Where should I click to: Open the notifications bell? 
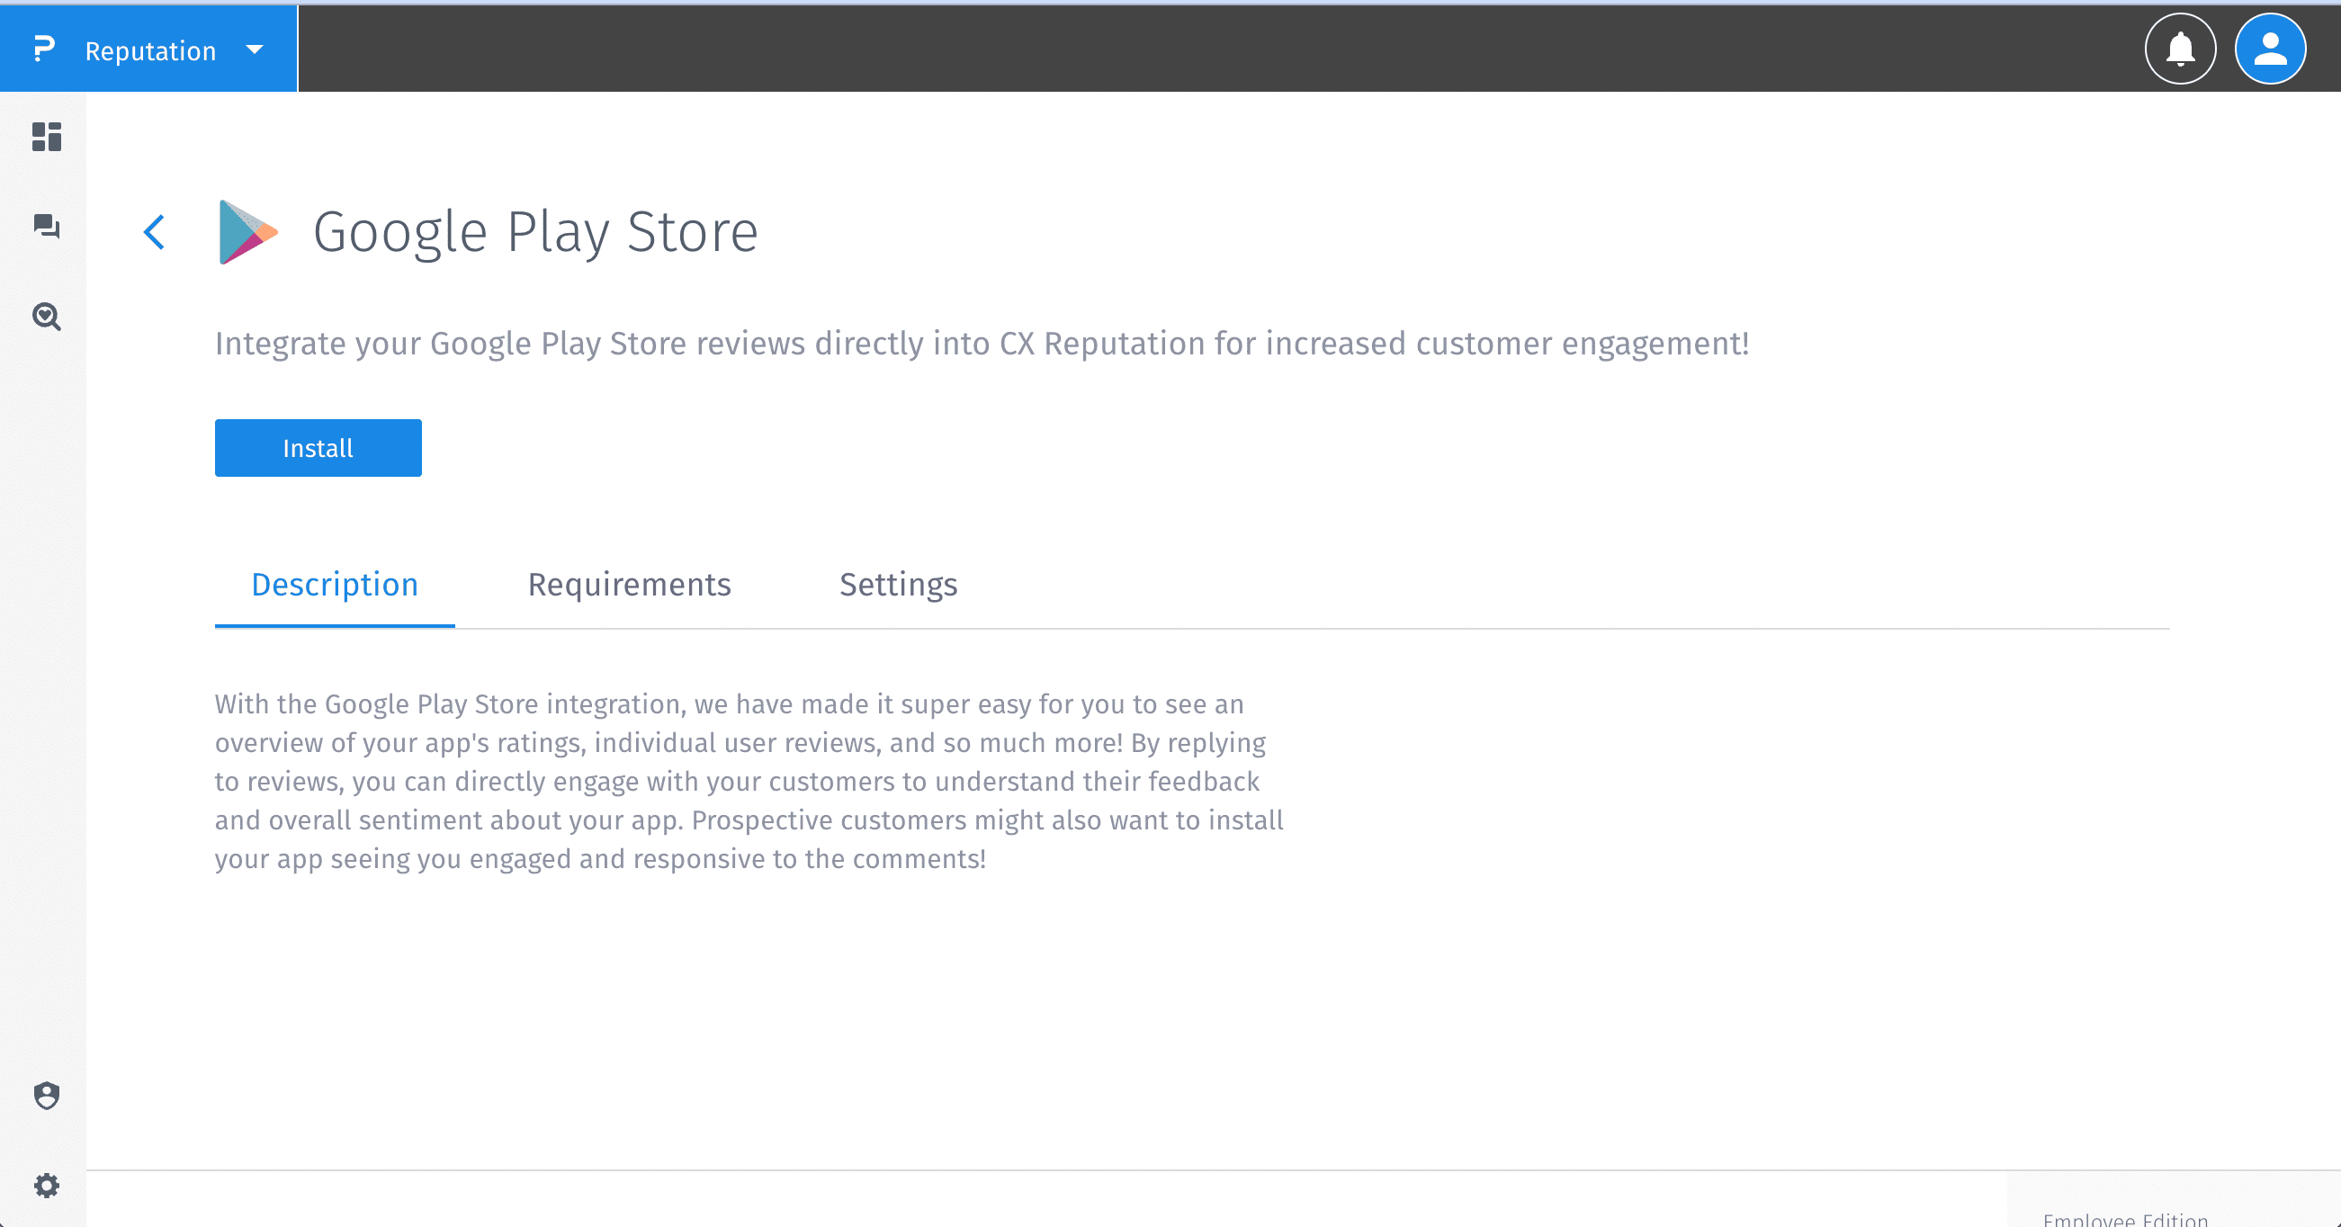click(x=2180, y=49)
